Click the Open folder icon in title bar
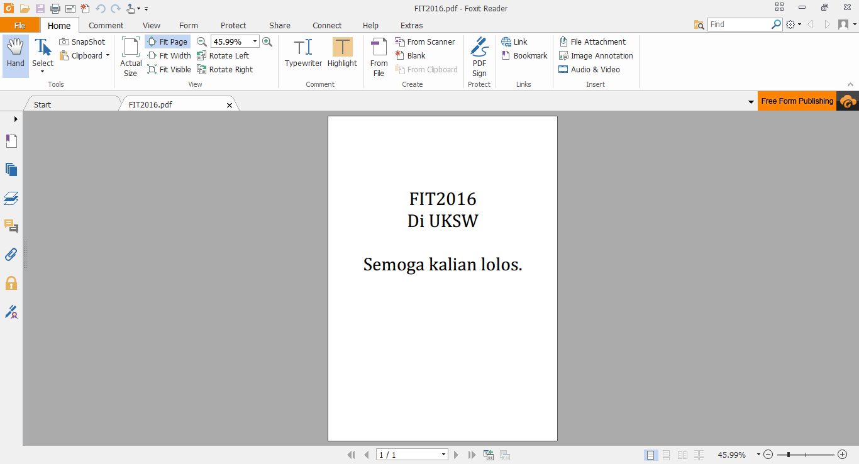Viewport: 859px width, 464px height. [25, 8]
